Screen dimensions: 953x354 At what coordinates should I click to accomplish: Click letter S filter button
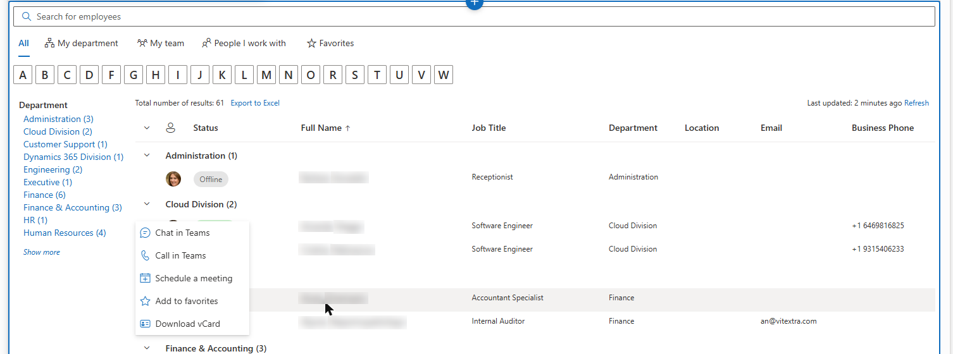pos(355,75)
